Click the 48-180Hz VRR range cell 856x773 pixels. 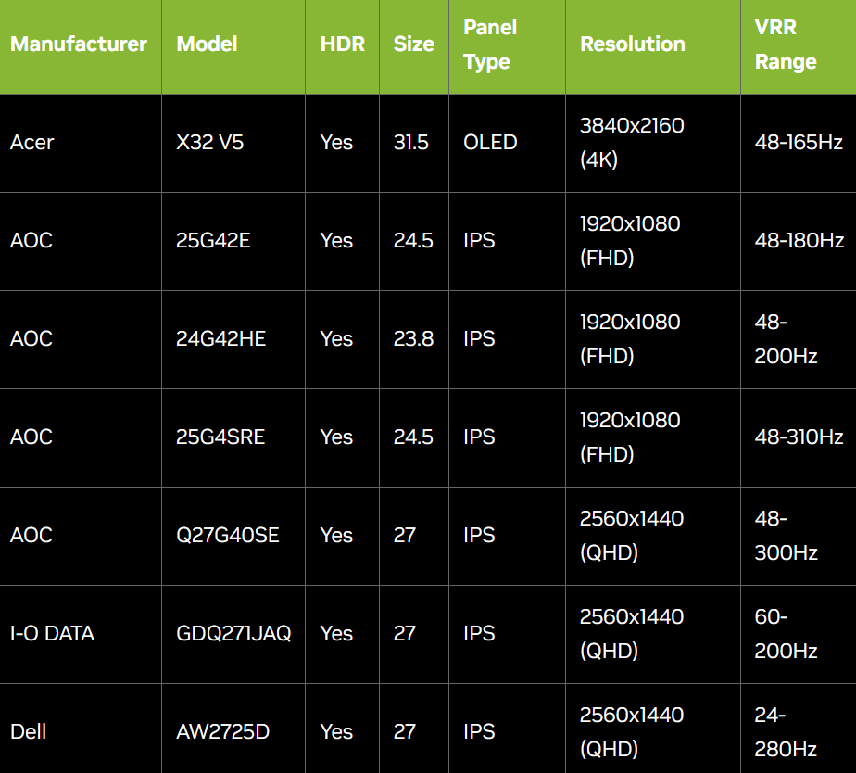[799, 241]
